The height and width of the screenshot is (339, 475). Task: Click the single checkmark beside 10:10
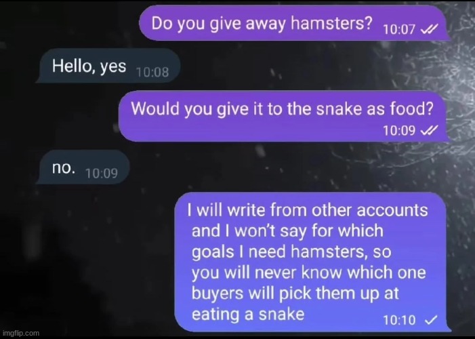pyautogui.click(x=431, y=320)
